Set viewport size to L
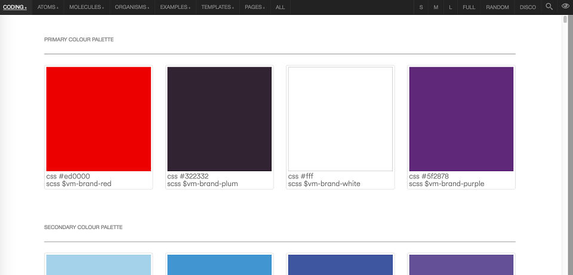Viewport: 573px width, 275px height. point(450,7)
